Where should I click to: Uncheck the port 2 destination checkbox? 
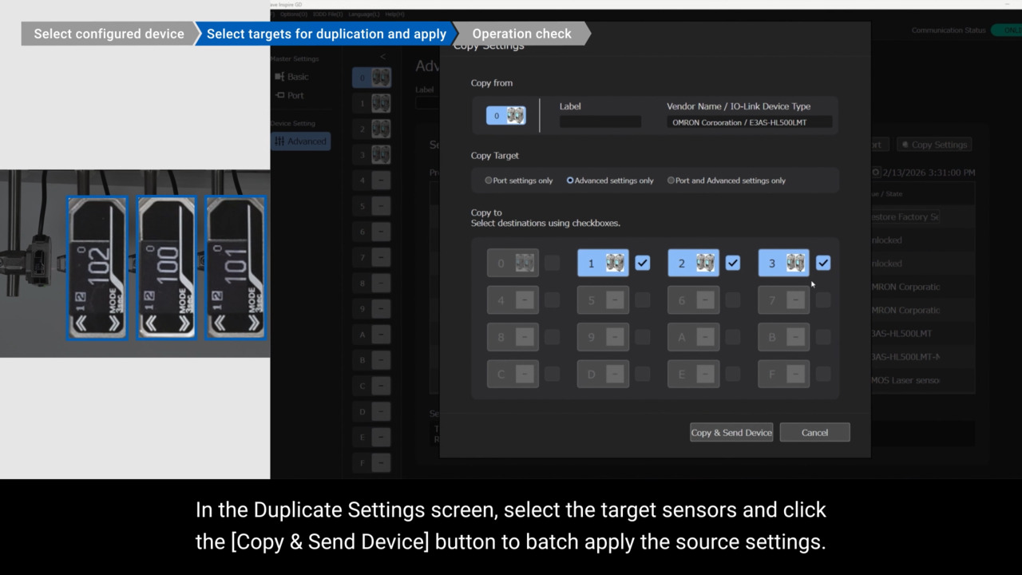click(x=733, y=263)
